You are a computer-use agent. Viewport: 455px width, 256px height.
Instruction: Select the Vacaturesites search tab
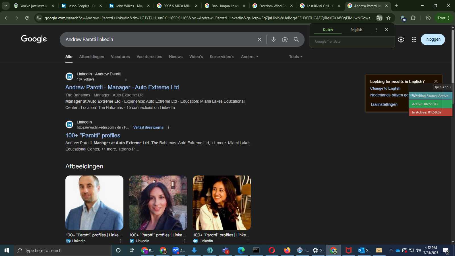[x=149, y=57]
